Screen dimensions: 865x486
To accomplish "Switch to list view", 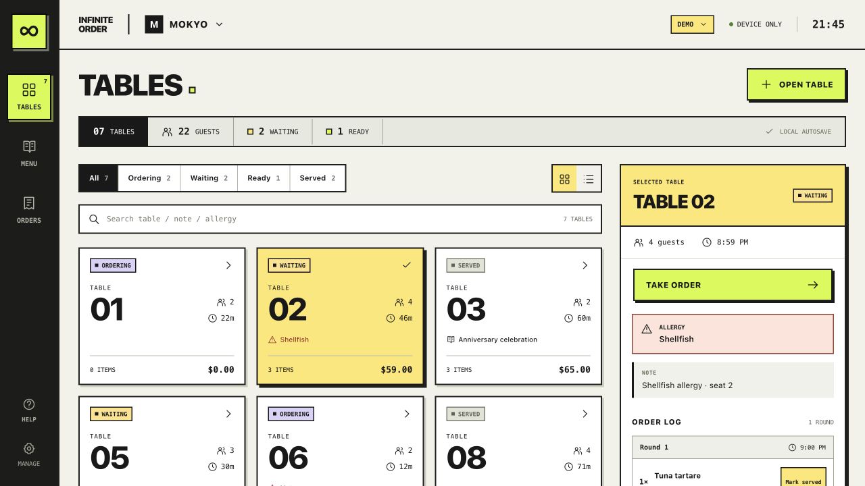I will pos(589,179).
